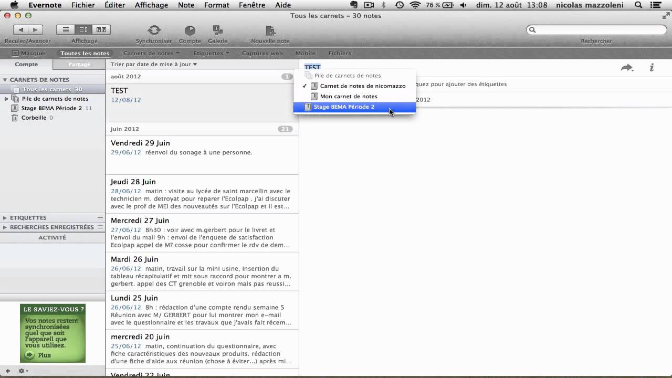Open the Format menu
The width and height of the screenshot is (672, 378).
216,5
